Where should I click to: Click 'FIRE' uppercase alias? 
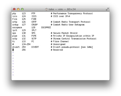[x=34, y=19]
